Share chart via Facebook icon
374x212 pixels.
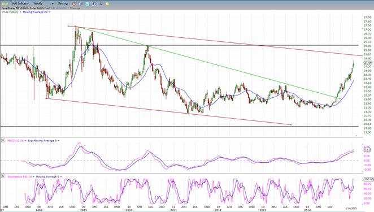click(94, 4)
